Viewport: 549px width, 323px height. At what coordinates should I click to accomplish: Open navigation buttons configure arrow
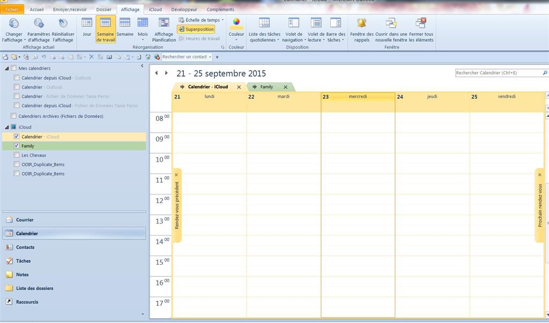tap(143, 314)
